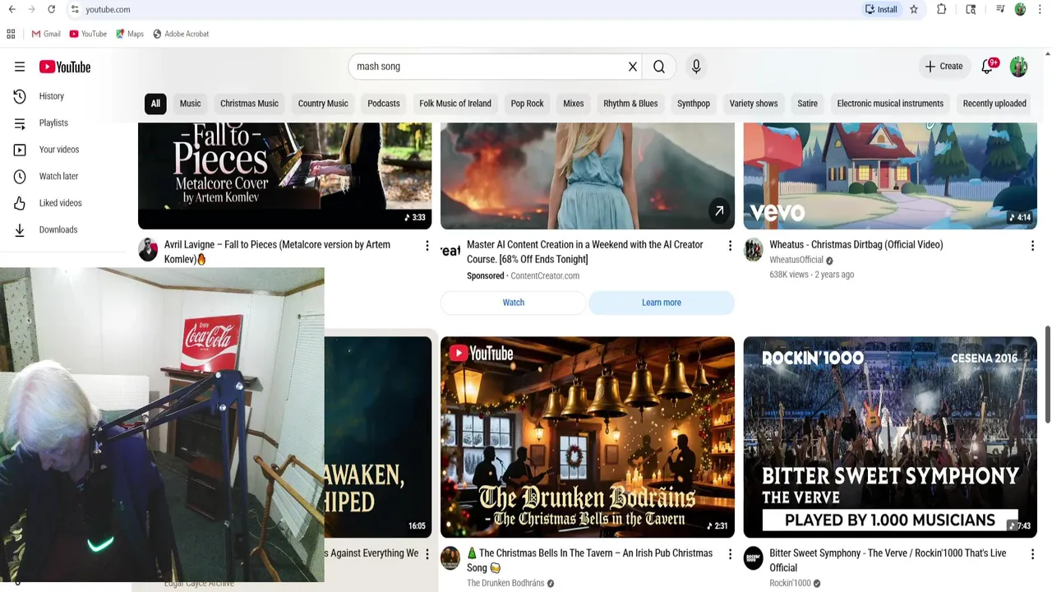Select the Country Music filter chip
This screenshot has height=592, width=1052.
[323, 104]
